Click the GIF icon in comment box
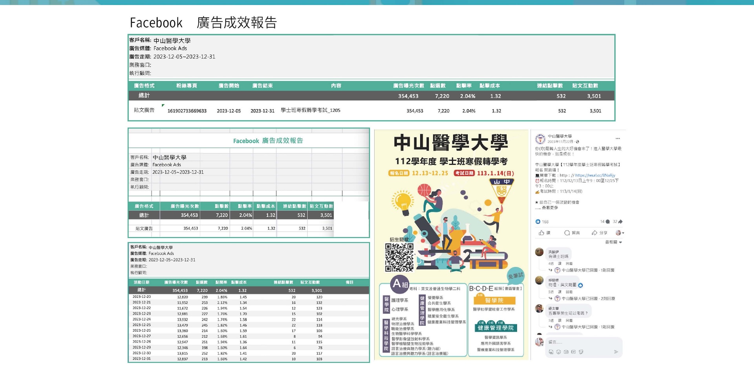Screen dimensions: 754x385 (x=573, y=352)
